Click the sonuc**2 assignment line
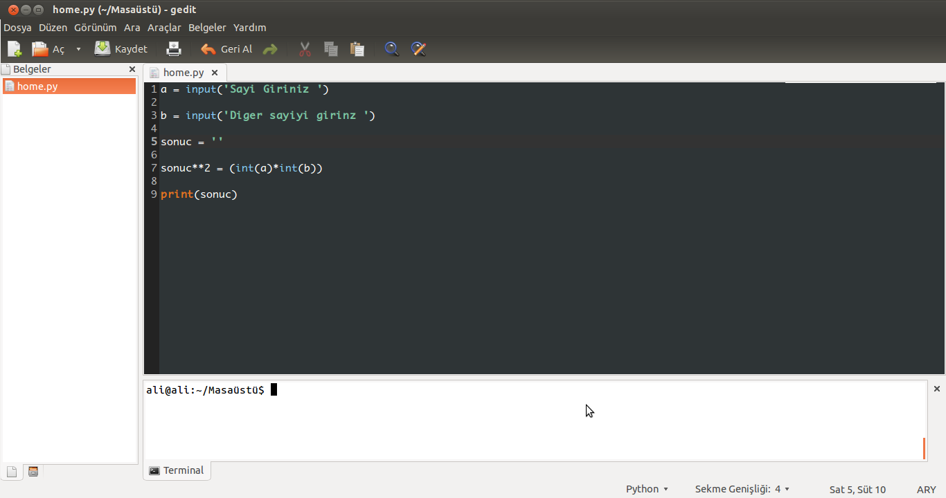 point(242,168)
